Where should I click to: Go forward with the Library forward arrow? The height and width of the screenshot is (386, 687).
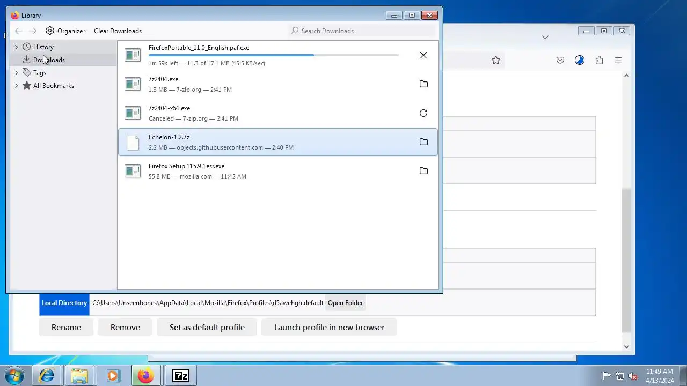click(x=33, y=31)
